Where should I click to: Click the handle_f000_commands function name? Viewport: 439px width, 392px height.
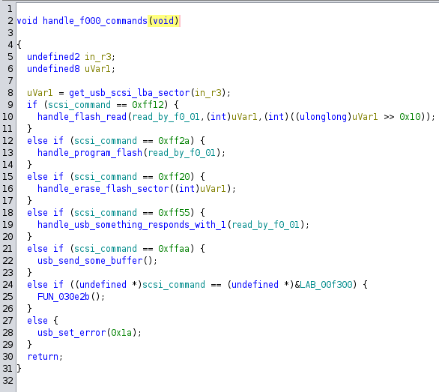tap(95, 21)
